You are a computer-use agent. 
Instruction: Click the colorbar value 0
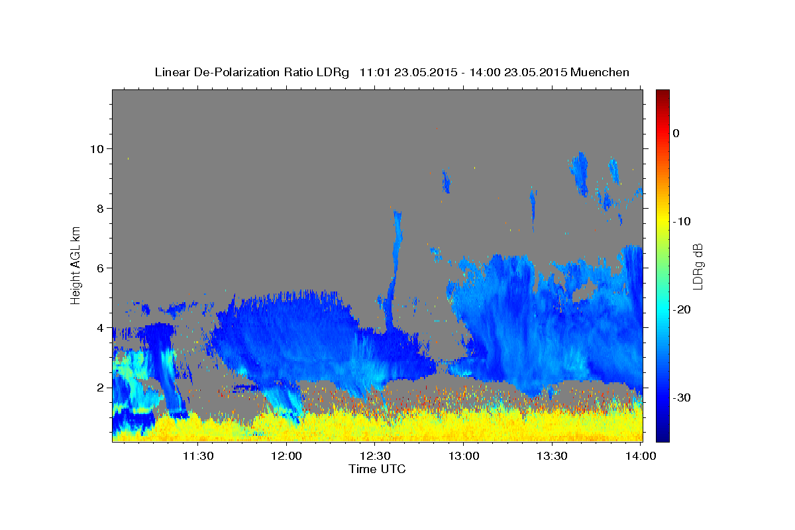pos(676,133)
